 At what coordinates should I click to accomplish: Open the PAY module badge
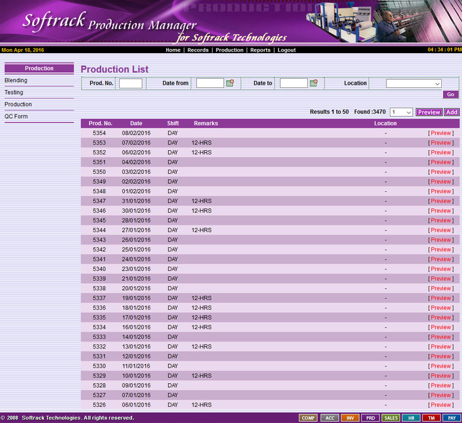pyautogui.click(x=452, y=418)
